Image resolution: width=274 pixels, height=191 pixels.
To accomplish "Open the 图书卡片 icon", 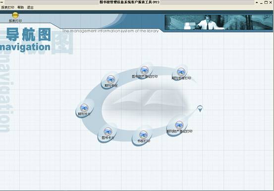I will 108,132.
